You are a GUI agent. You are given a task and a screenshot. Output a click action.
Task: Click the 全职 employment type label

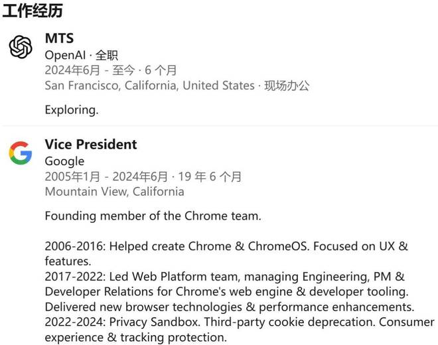pos(107,55)
